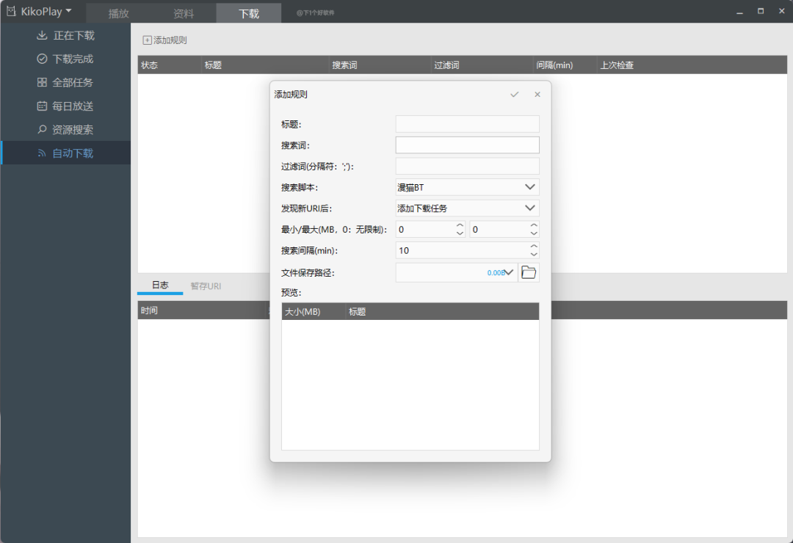This screenshot has height=543, width=793.
Task: Open the 发现新URI后 action dropdown
Action: [467, 208]
